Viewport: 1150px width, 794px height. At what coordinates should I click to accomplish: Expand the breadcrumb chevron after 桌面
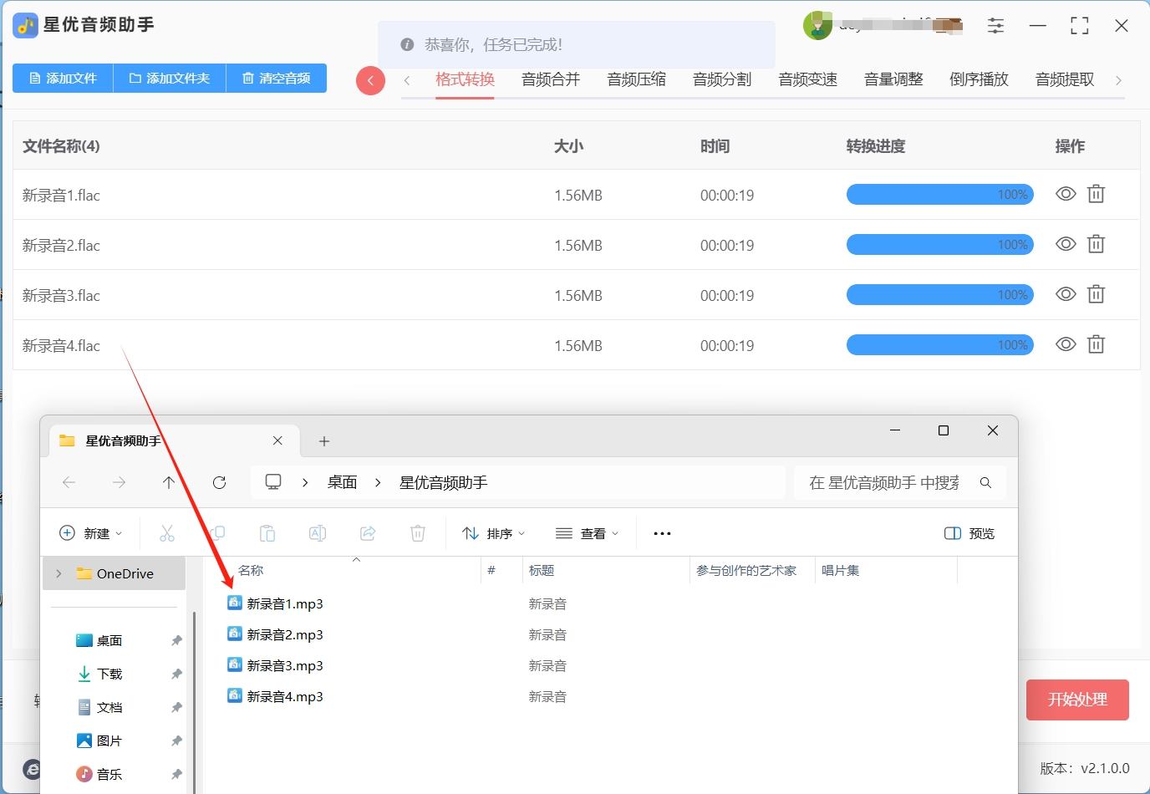[x=378, y=482]
